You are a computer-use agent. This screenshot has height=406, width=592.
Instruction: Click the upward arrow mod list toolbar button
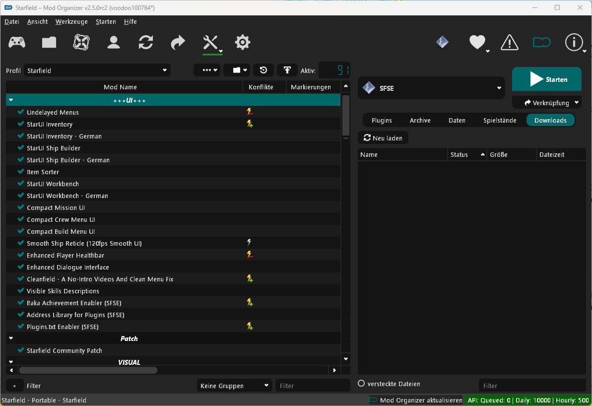pos(287,70)
